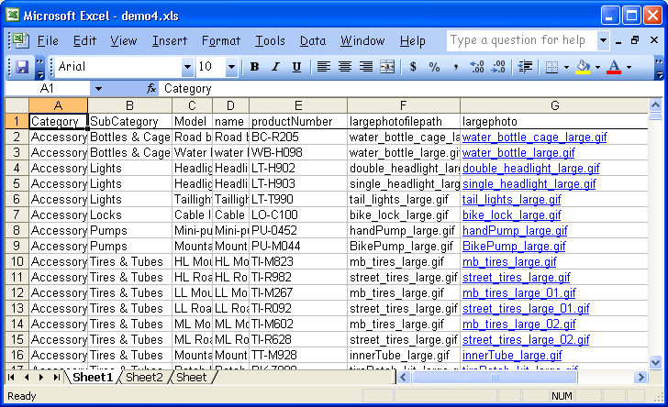Open the water_bottle_cage_large.gif link
The width and height of the screenshot is (668, 407).
(x=534, y=137)
